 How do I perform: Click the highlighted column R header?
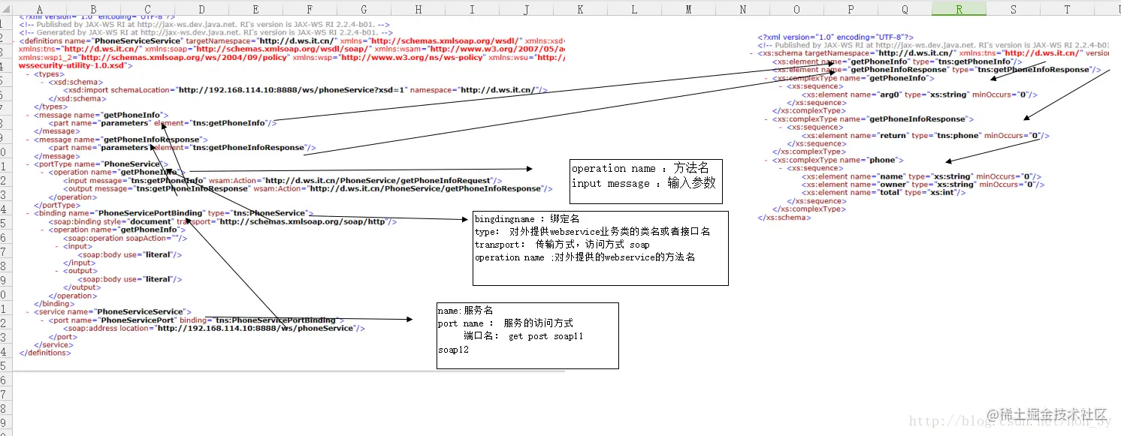[x=959, y=8]
